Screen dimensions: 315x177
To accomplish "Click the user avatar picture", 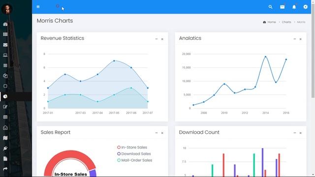I will click(7, 9).
